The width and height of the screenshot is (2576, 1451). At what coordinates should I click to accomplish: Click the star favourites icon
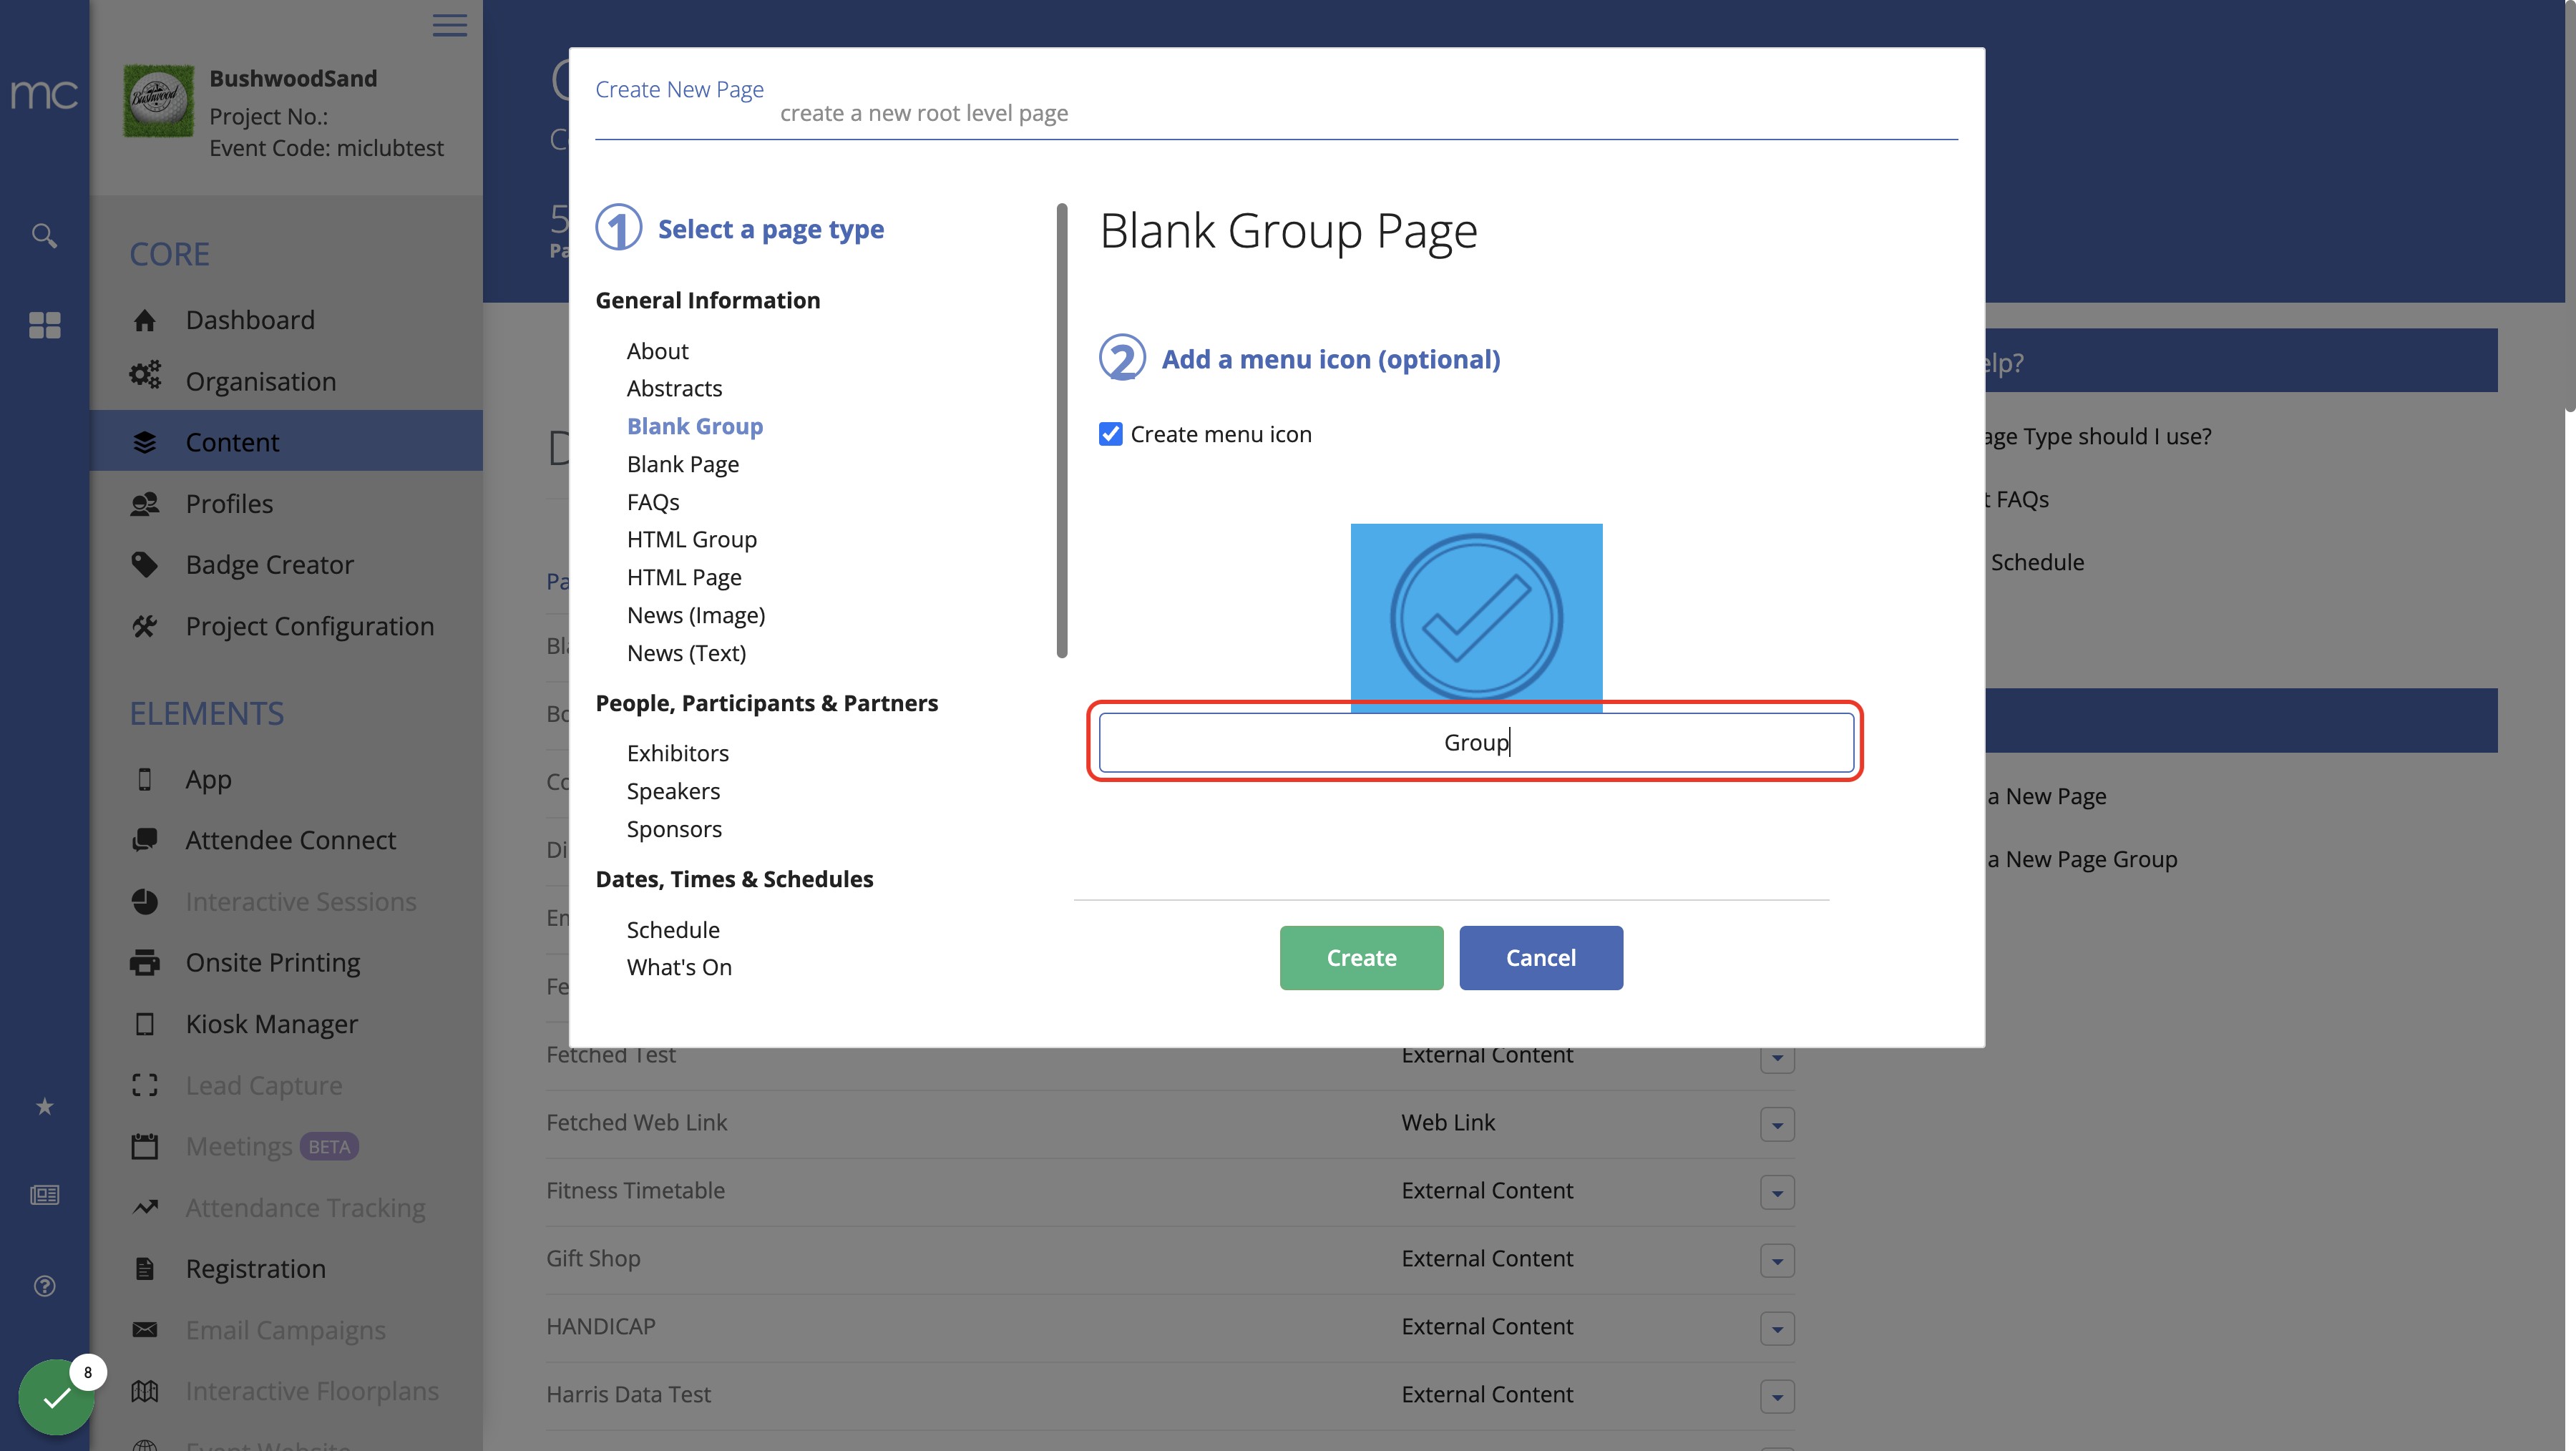coord(44,1106)
